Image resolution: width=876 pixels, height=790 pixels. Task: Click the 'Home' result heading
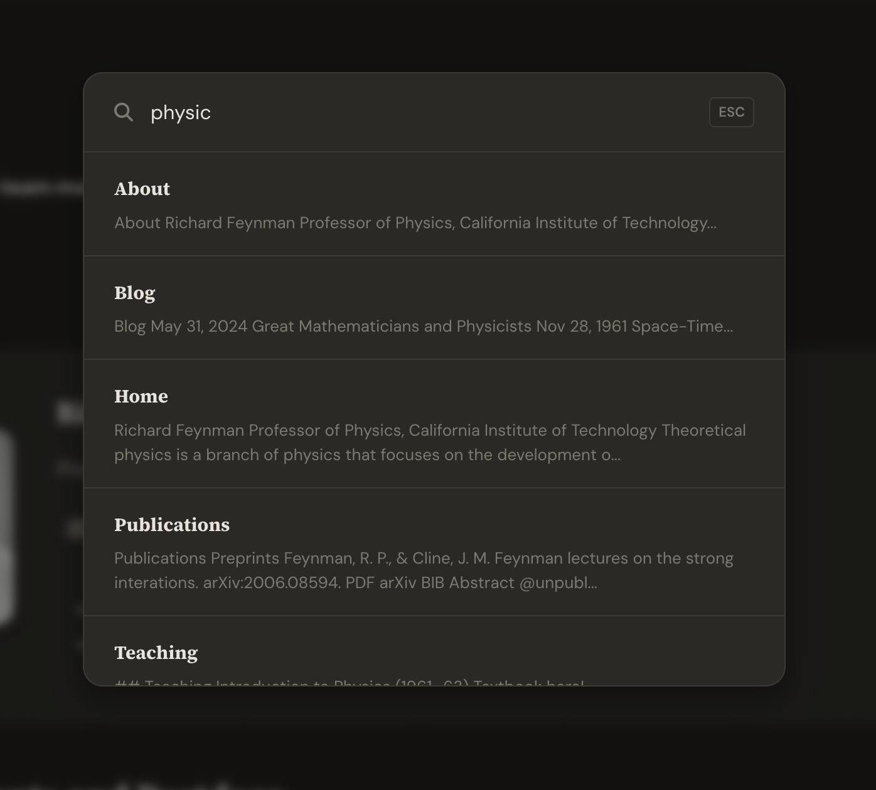[141, 396]
